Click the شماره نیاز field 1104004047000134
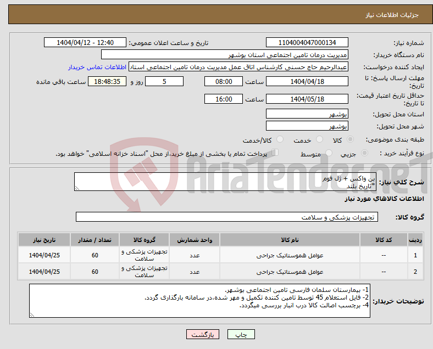This screenshot has height=349, width=433. click(307, 42)
